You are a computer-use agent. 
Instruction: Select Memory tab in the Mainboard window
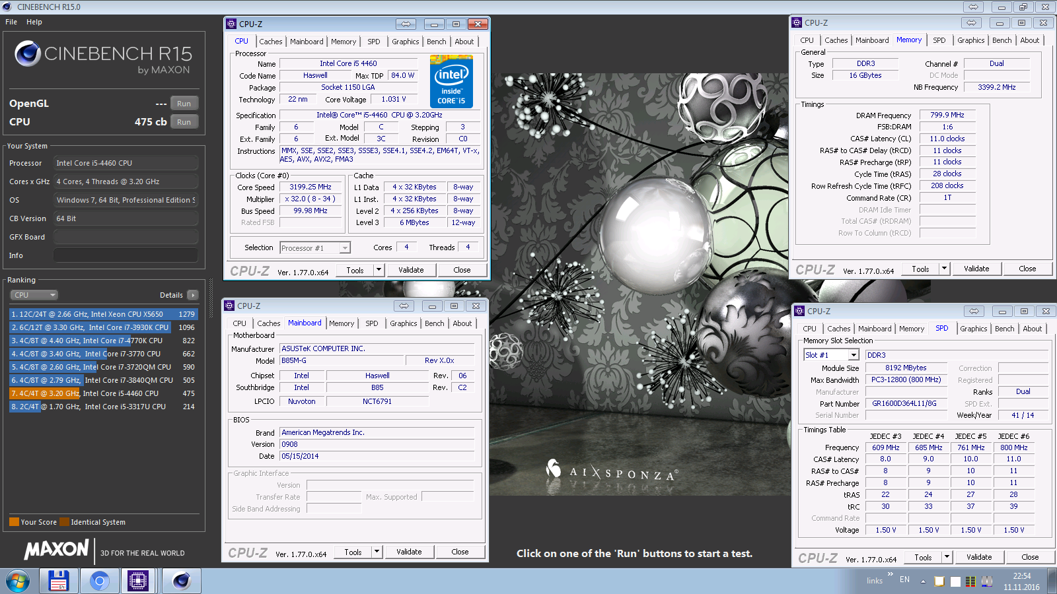(342, 323)
